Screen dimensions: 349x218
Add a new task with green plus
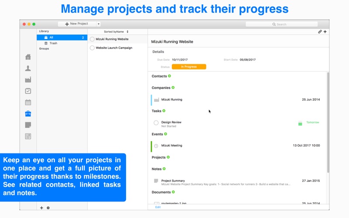[164, 111]
